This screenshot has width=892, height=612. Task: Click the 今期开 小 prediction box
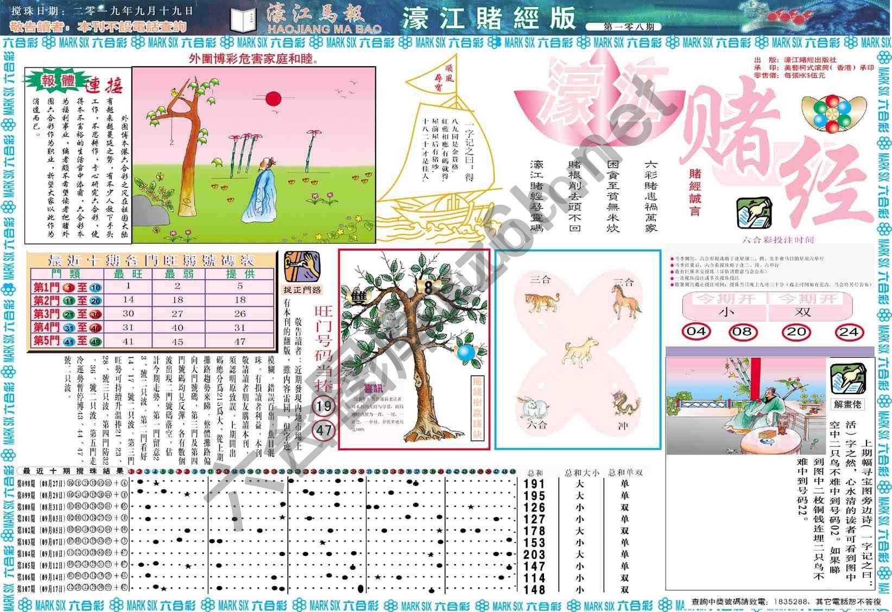725,306
